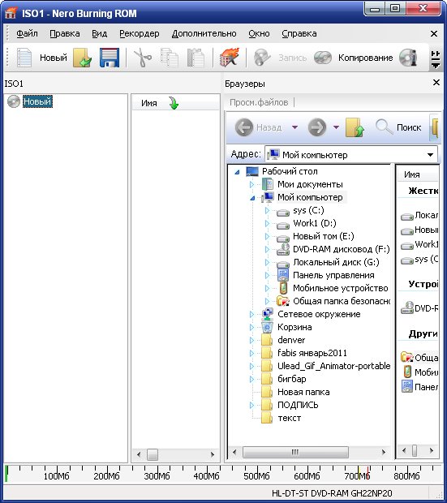Open an existing compilation via folder icon

pos(82,58)
